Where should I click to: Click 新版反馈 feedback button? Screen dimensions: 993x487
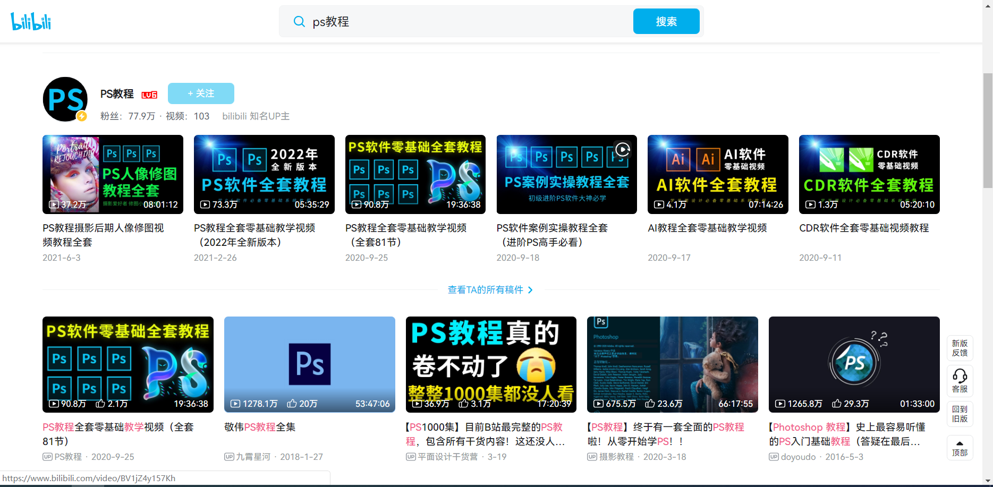[960, 348]
